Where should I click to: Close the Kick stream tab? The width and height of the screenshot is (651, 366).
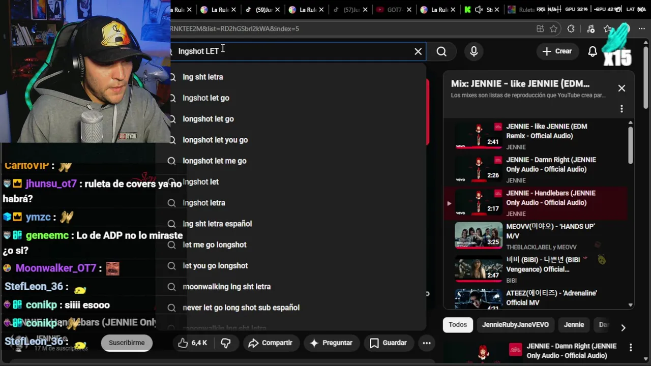(x=497, y=10)
